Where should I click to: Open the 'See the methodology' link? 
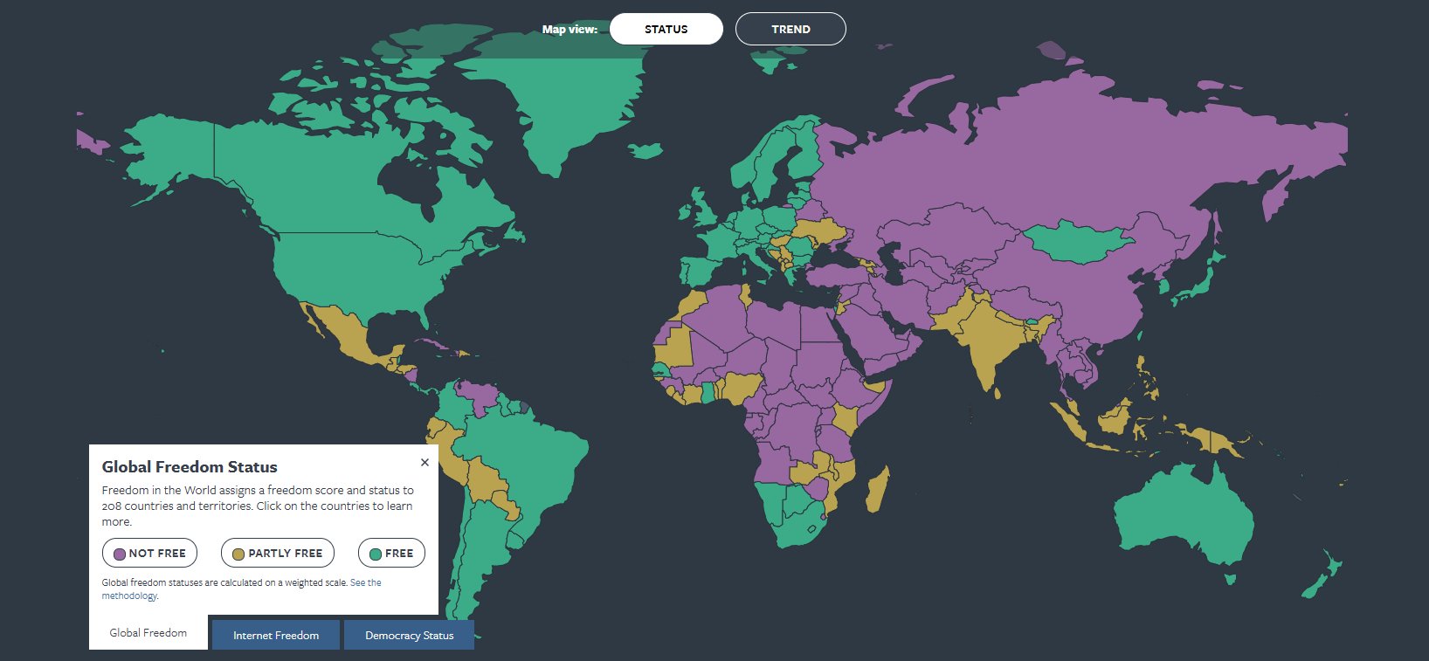pos(365,582)
